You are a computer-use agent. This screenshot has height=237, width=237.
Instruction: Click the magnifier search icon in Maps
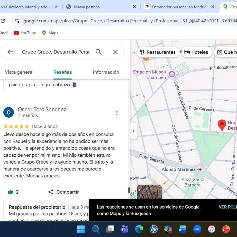click(98, 52)
